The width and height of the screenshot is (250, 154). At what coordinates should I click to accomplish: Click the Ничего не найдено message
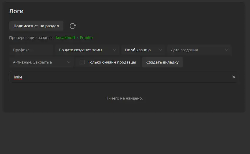(124, 98)
